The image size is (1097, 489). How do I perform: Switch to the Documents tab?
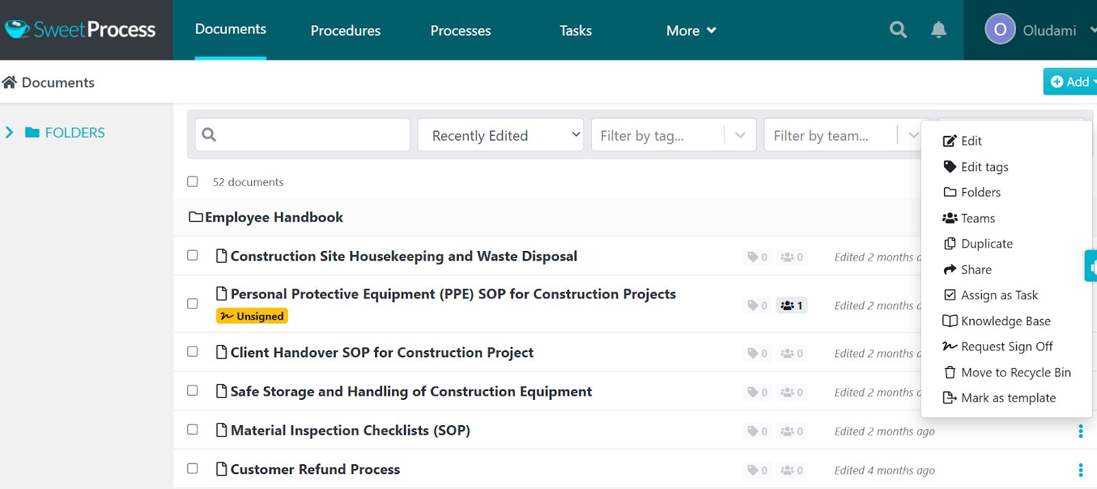click(x=230, y=29)
